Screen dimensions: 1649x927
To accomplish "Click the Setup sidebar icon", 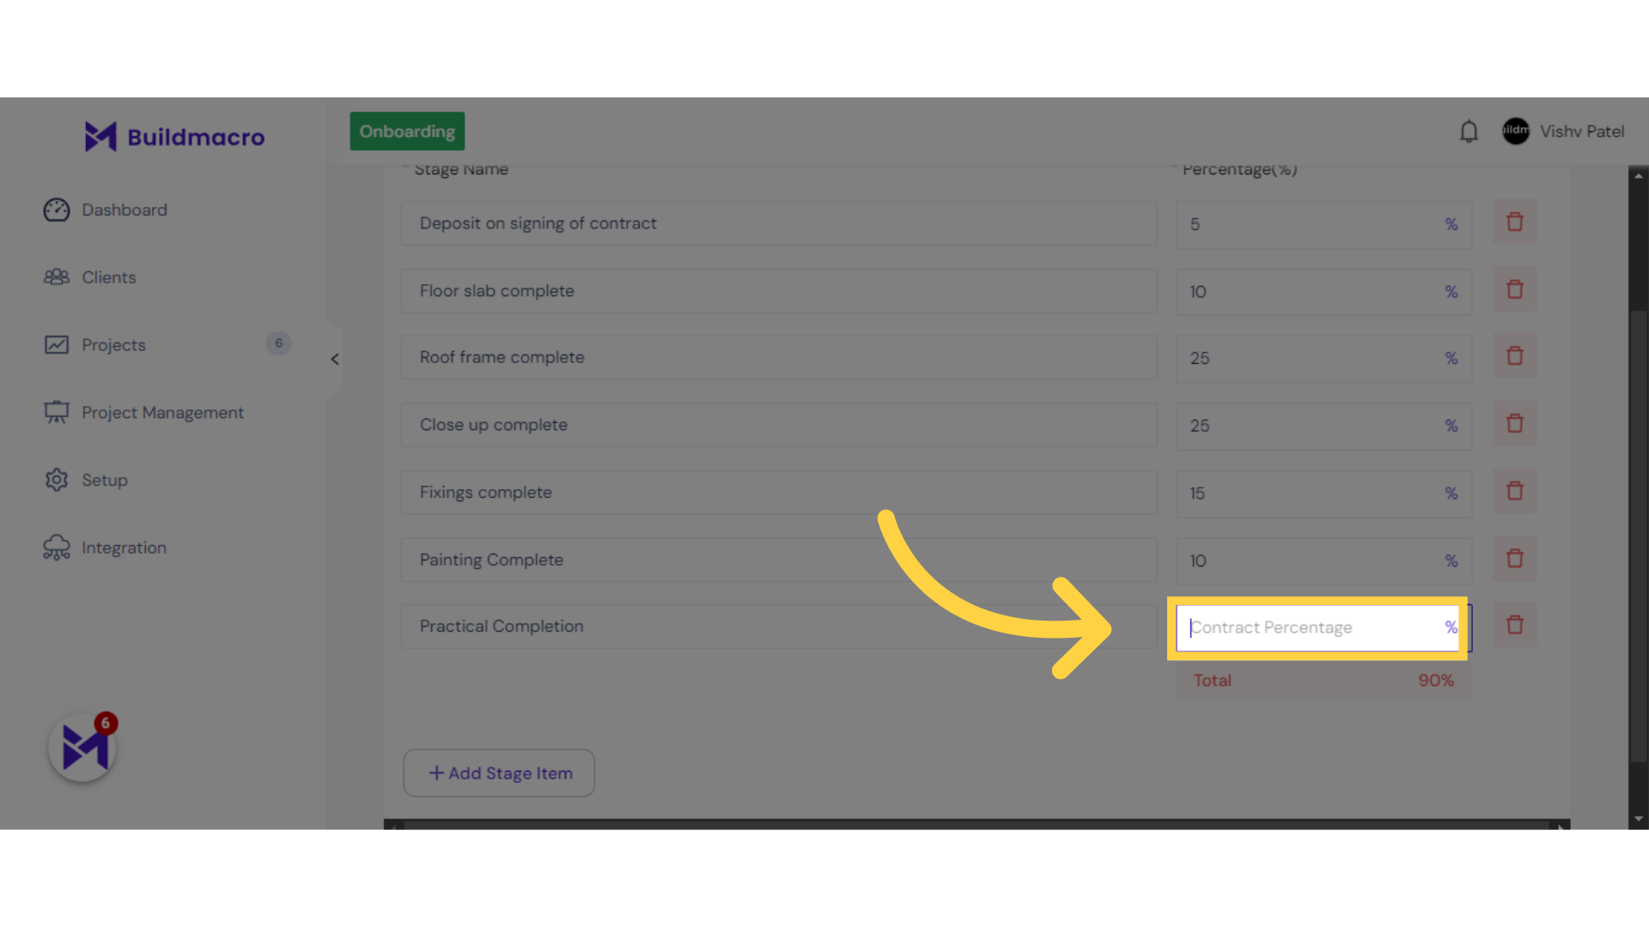I will (x=56, y=480).
